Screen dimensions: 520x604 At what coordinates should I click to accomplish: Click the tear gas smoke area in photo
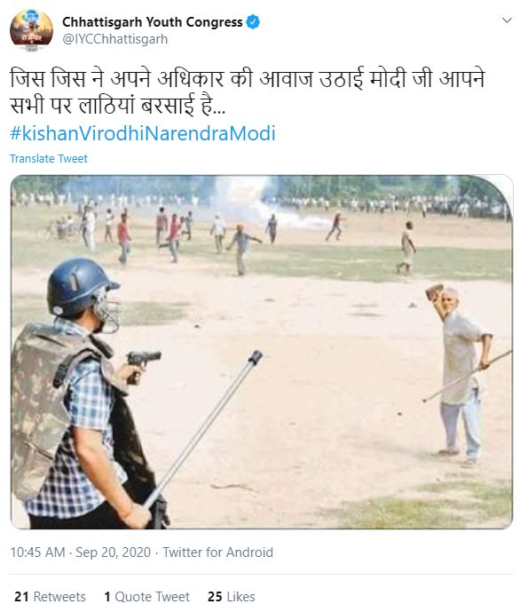262,204
